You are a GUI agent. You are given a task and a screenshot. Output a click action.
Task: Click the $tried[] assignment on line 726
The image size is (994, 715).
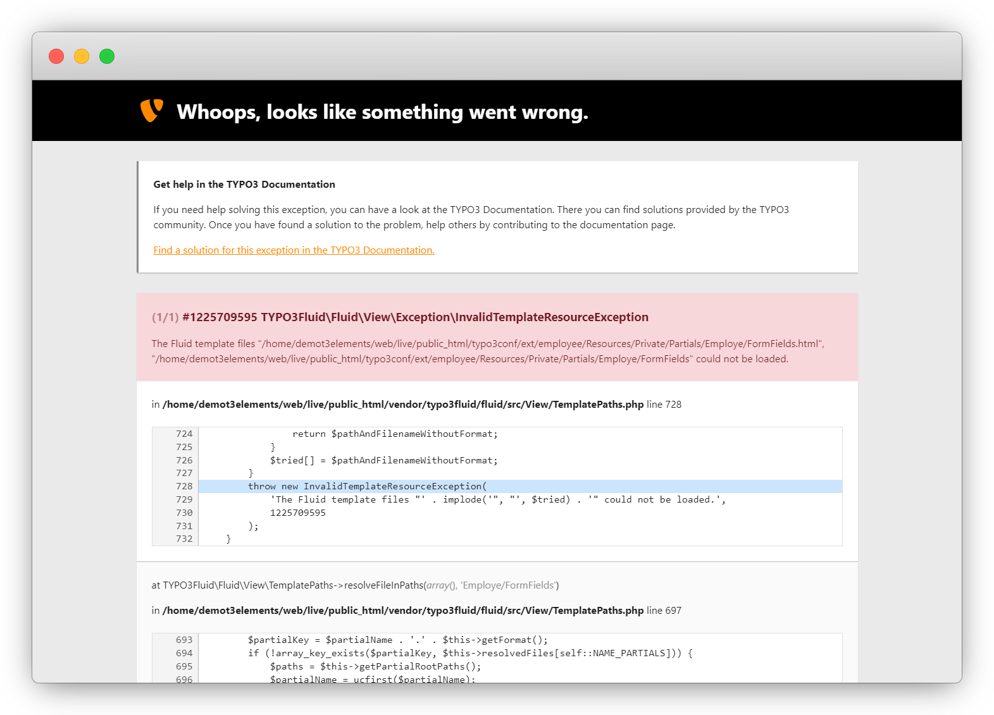tap(383, 460)
